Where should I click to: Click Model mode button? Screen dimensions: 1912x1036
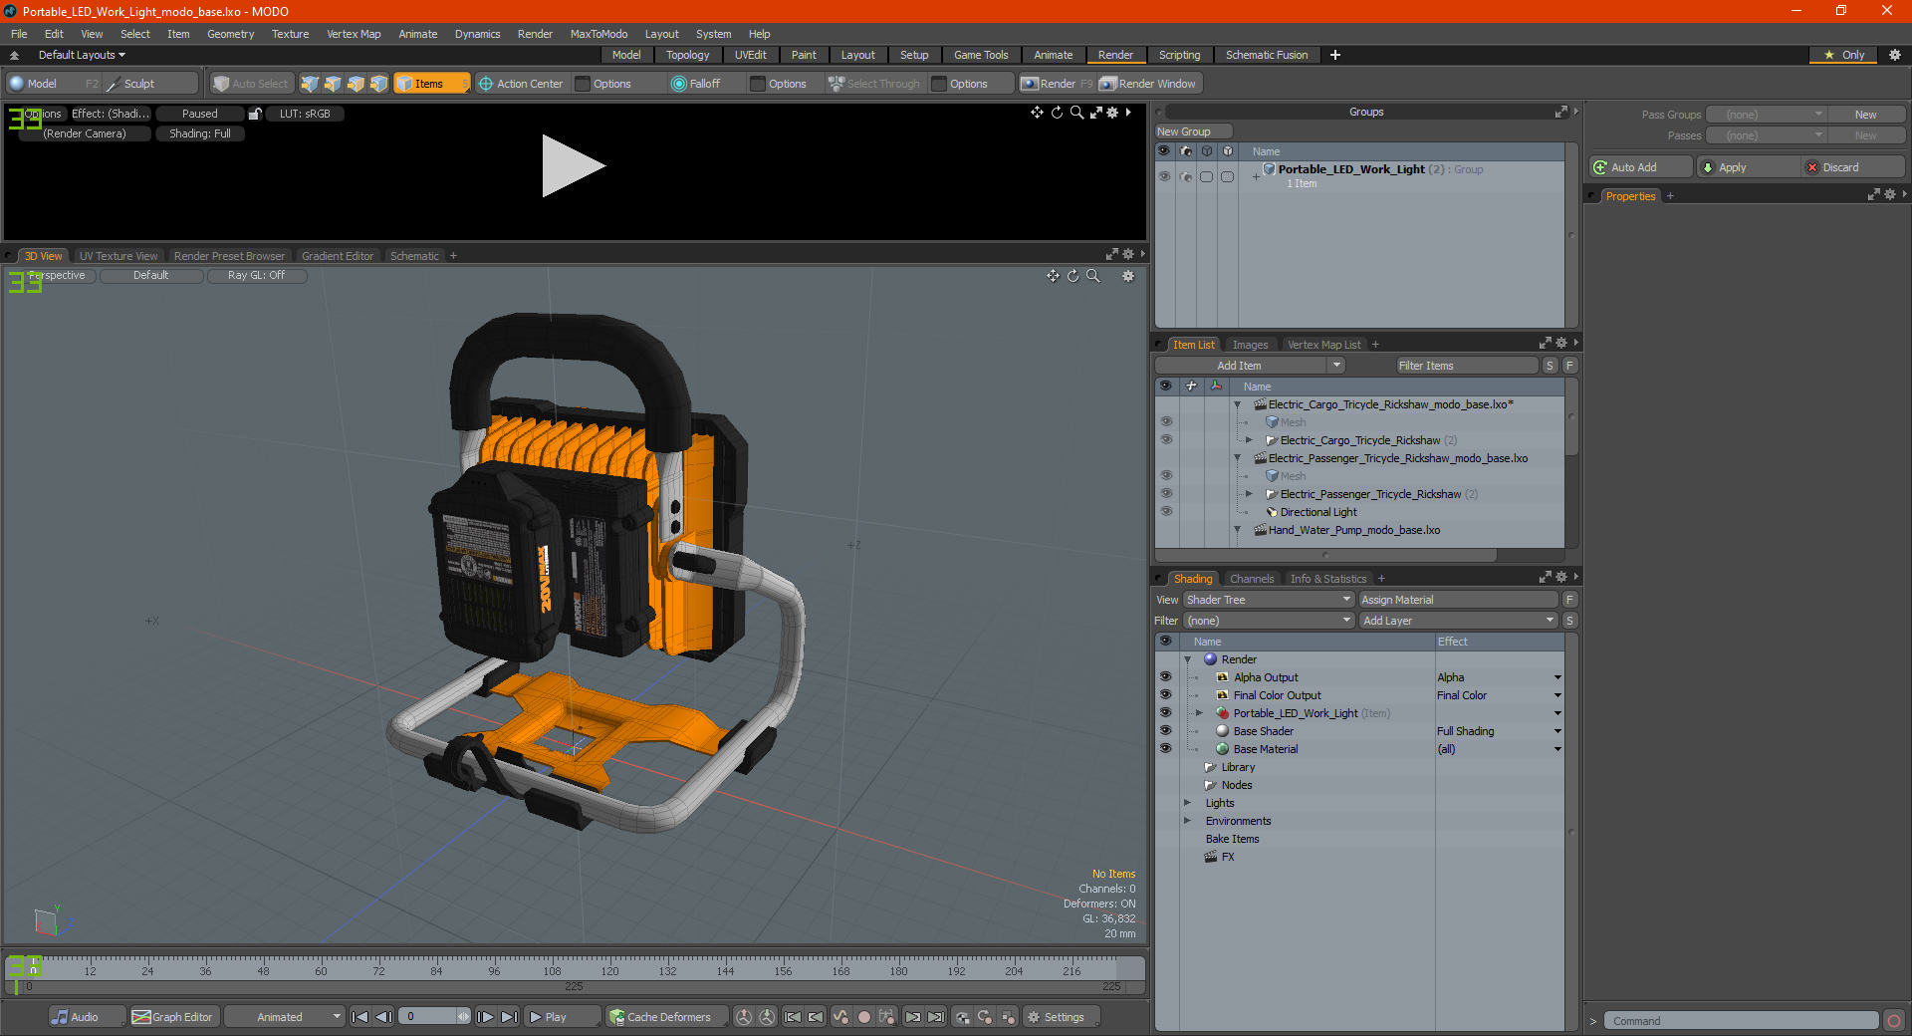[54, 84]
